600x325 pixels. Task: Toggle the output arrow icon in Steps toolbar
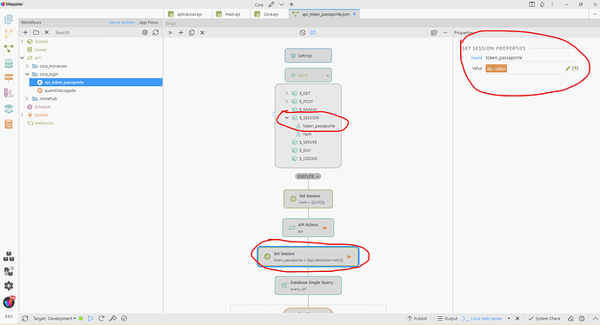[x=313, y=32]
